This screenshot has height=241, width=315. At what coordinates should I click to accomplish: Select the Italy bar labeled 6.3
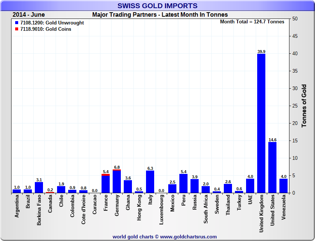[150, 182]
